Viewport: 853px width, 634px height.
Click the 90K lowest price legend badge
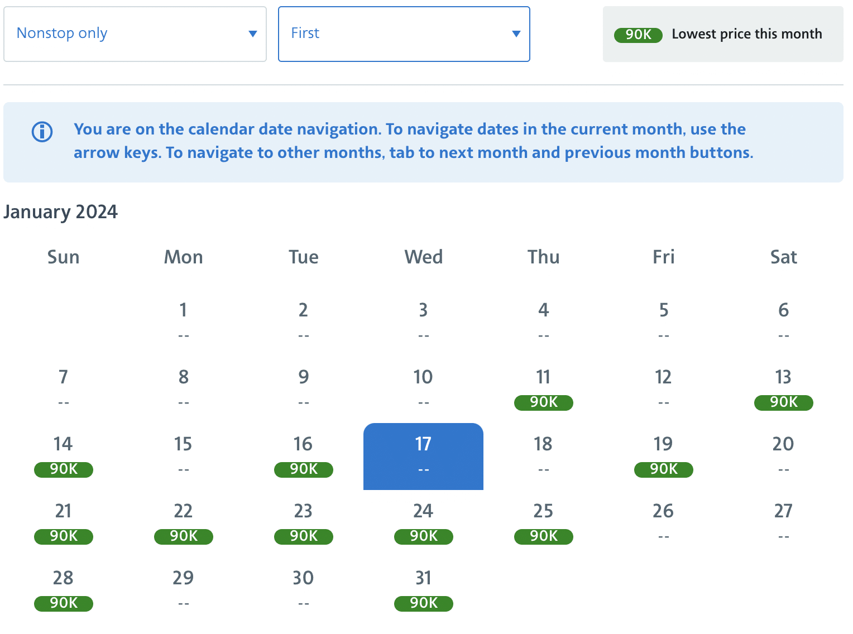tap(638, 35)
